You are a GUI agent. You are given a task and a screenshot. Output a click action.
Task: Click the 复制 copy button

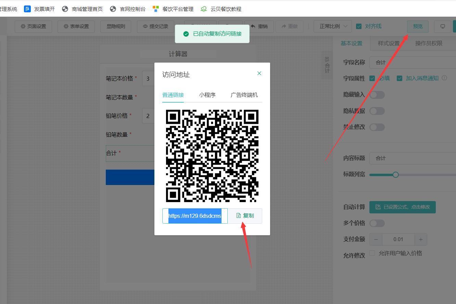point(245,216)
